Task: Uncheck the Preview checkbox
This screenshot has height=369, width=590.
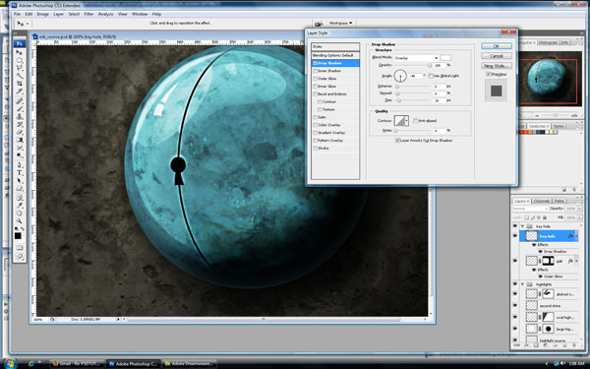Action: point(488,75)
